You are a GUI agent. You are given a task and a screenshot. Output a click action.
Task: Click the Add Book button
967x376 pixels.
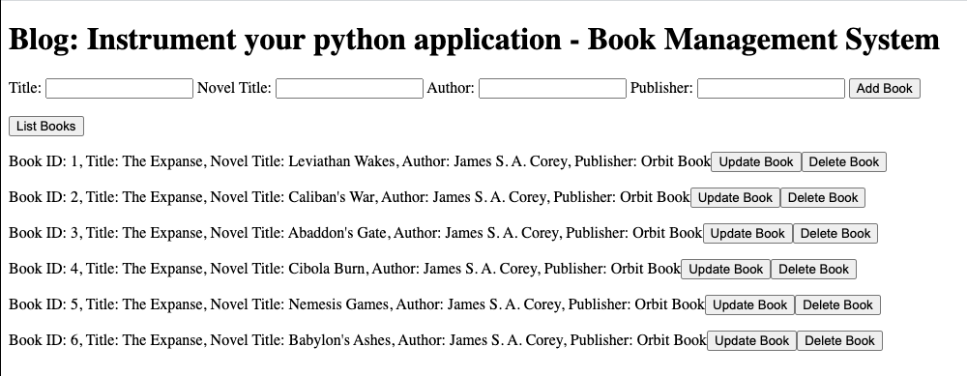885,88
